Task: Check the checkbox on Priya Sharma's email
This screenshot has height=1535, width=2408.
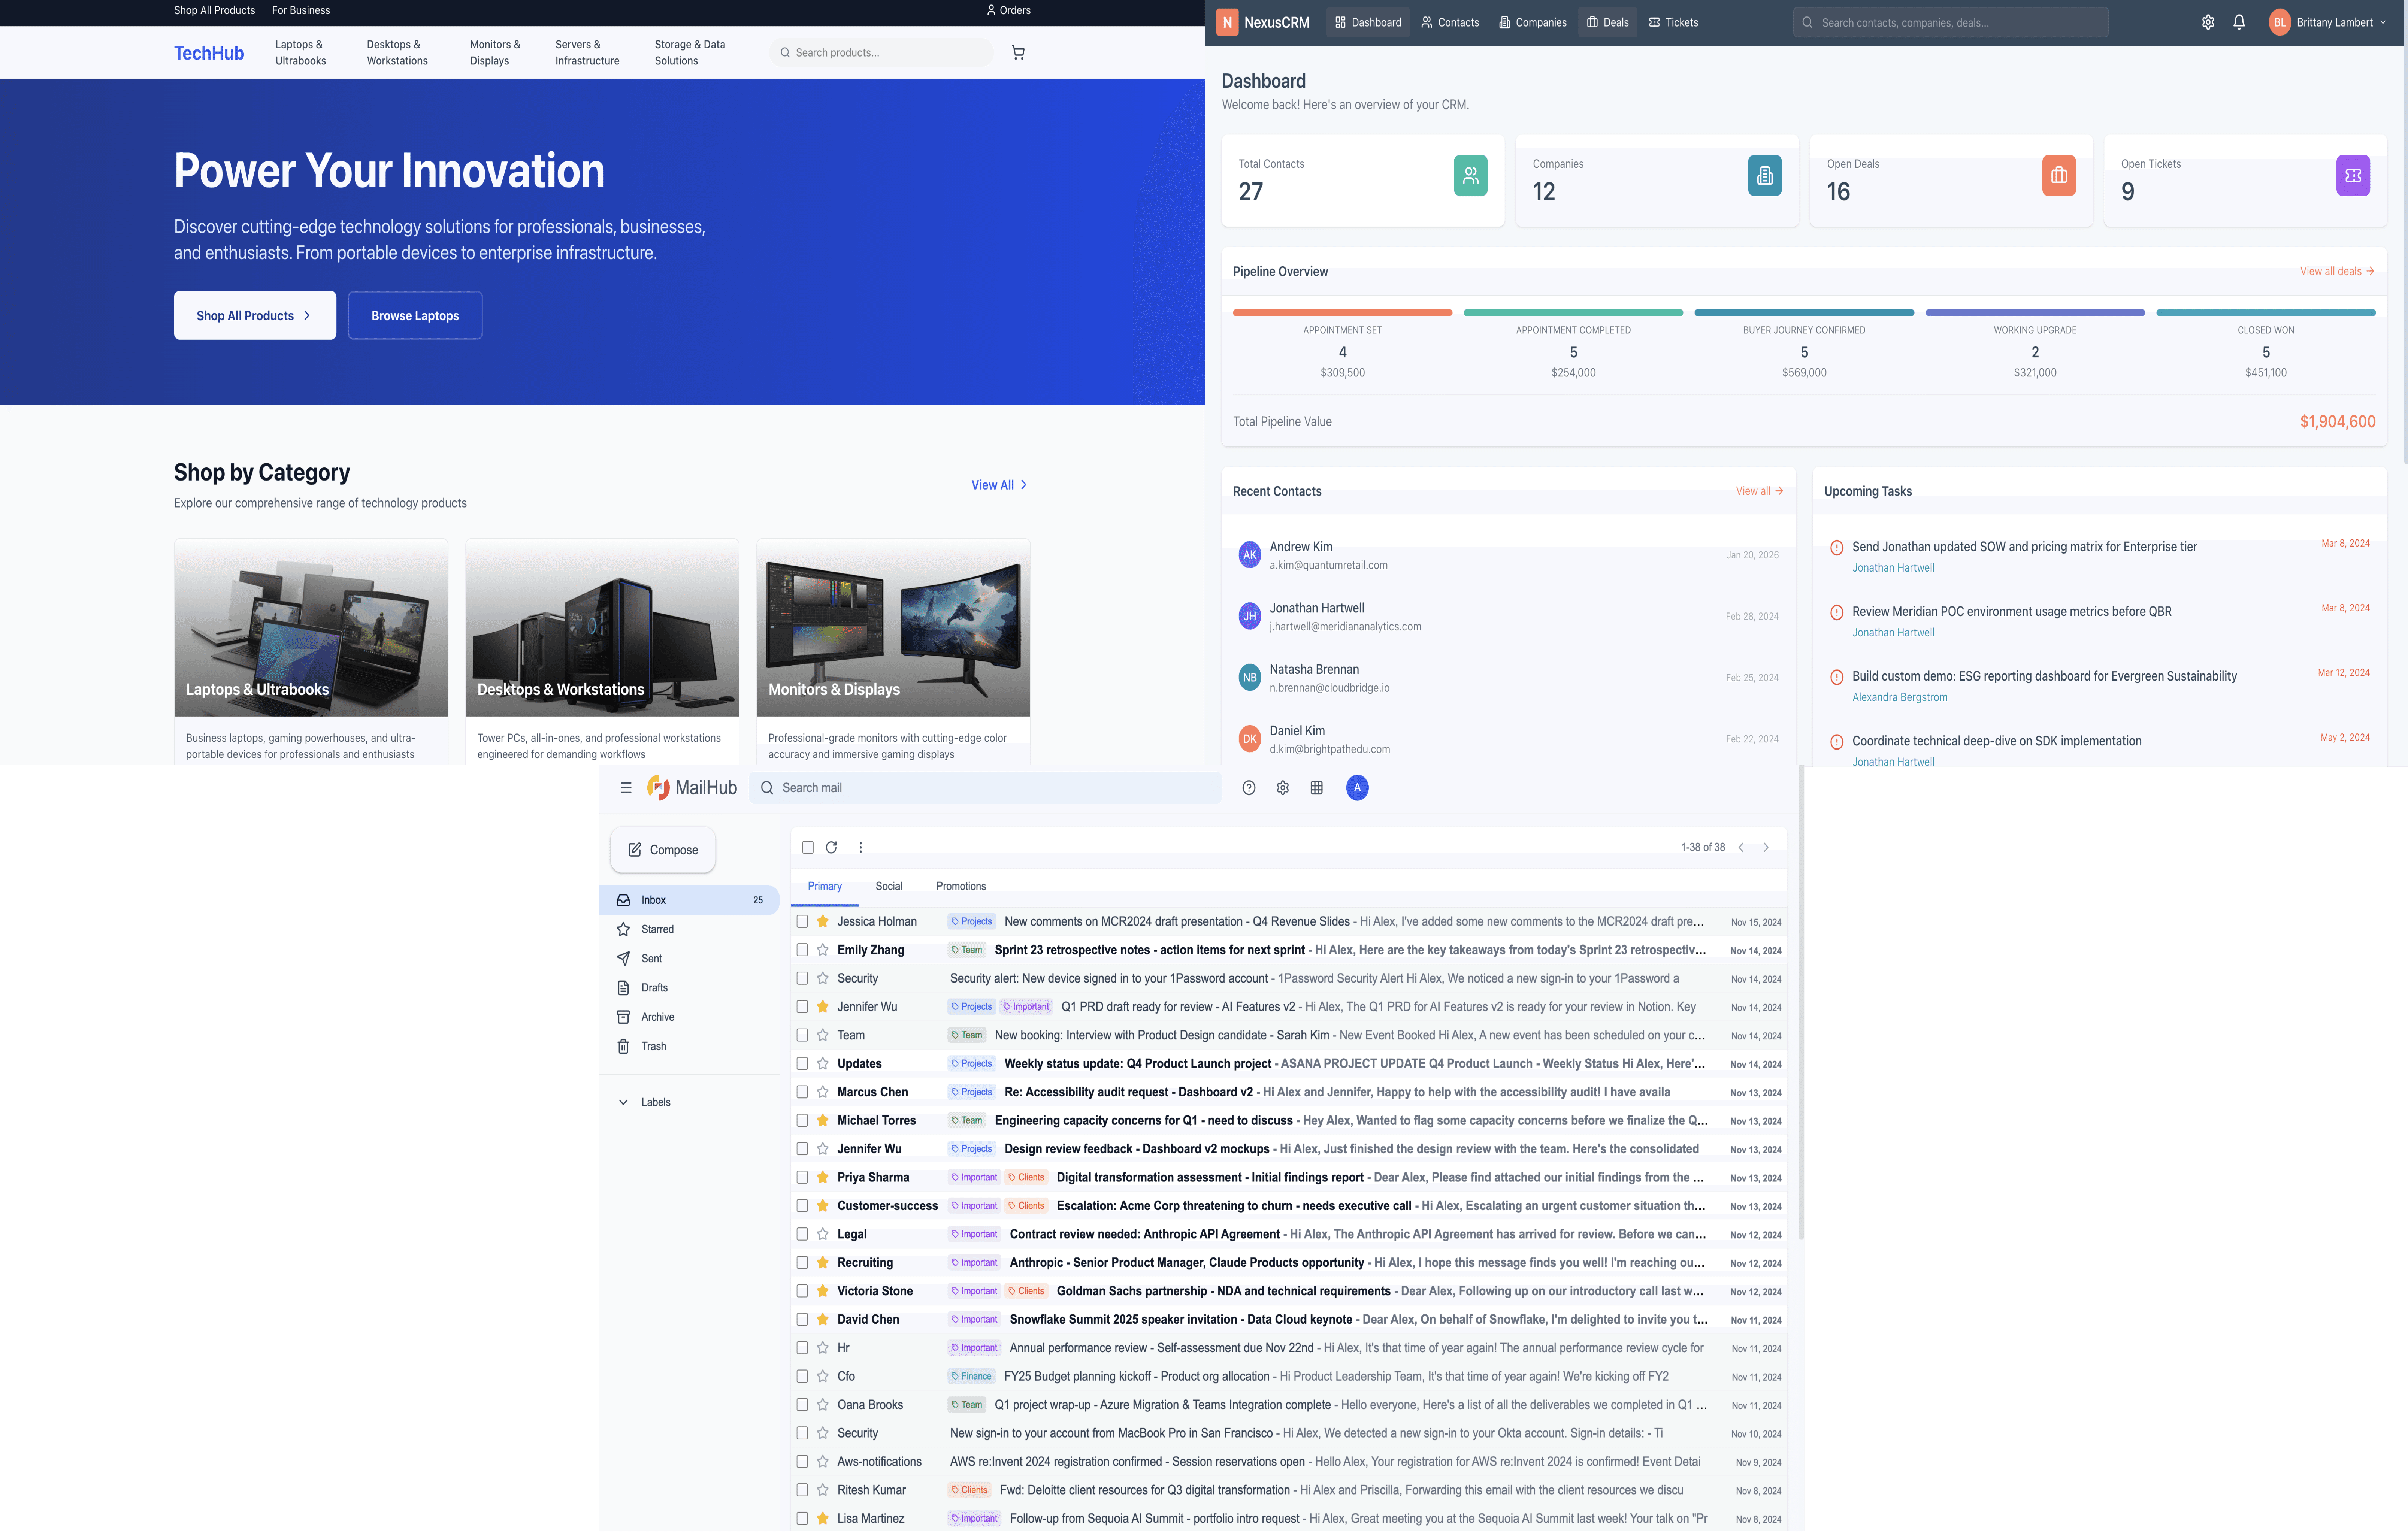Action: tap(803, 1177)
